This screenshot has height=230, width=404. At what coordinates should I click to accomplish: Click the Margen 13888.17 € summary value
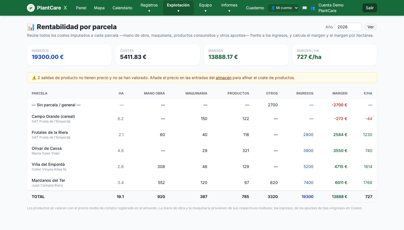click(223, 57)
